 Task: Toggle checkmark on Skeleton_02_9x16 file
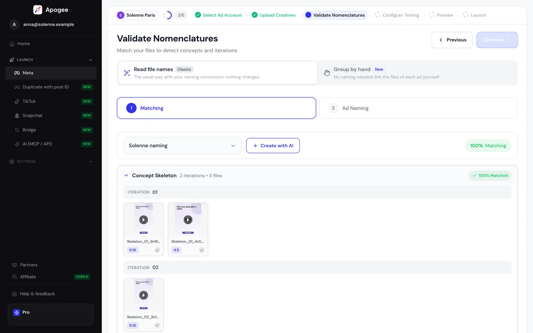point(157,325)
